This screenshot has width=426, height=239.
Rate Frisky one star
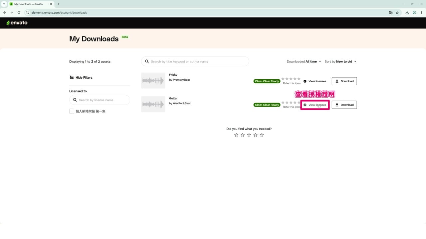pyautogui.click(x=283, y=79)
